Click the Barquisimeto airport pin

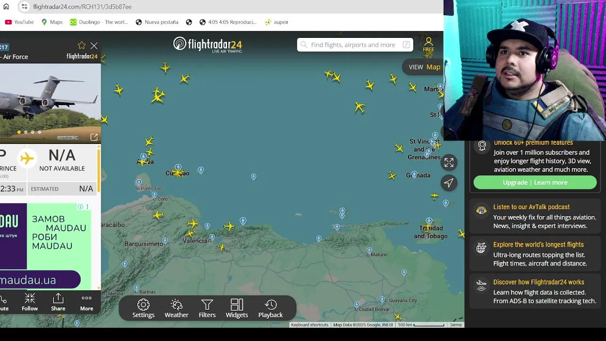[x=165, y=242]
